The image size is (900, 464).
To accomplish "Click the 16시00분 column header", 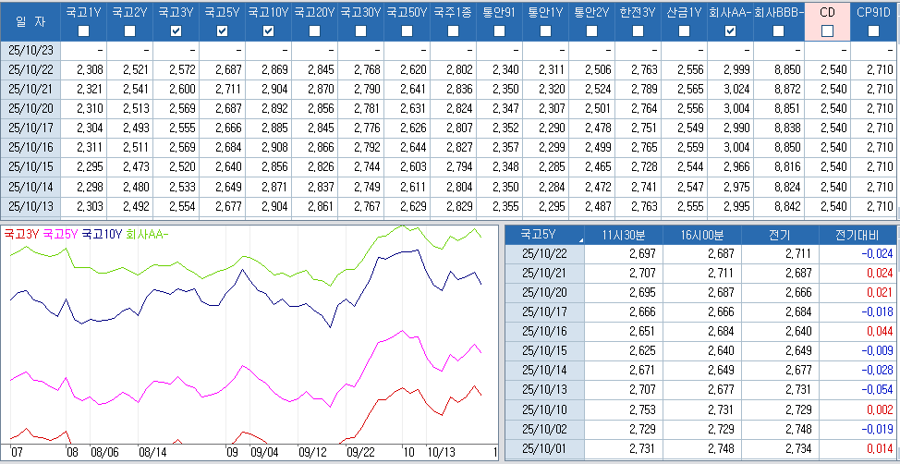I will click(703, 235).
